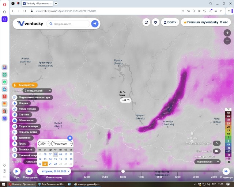The width and height of the screenshot is (234, 187).
Task: Toggle Atmospheric fronts display
Action: tap(217, 143)
